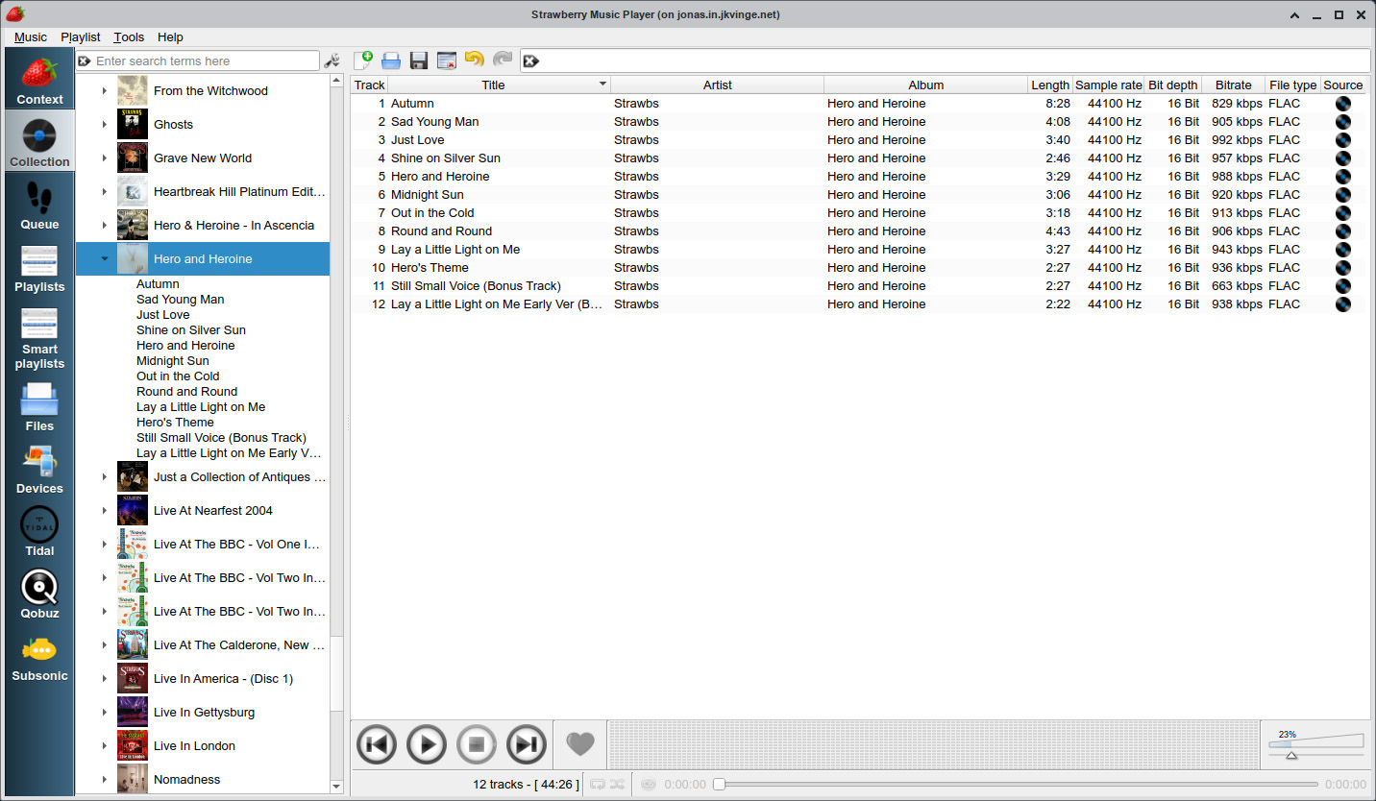This screenshot has width=1376, height=801.
Task: Open the Playlist menu
Action: (80, 37)
